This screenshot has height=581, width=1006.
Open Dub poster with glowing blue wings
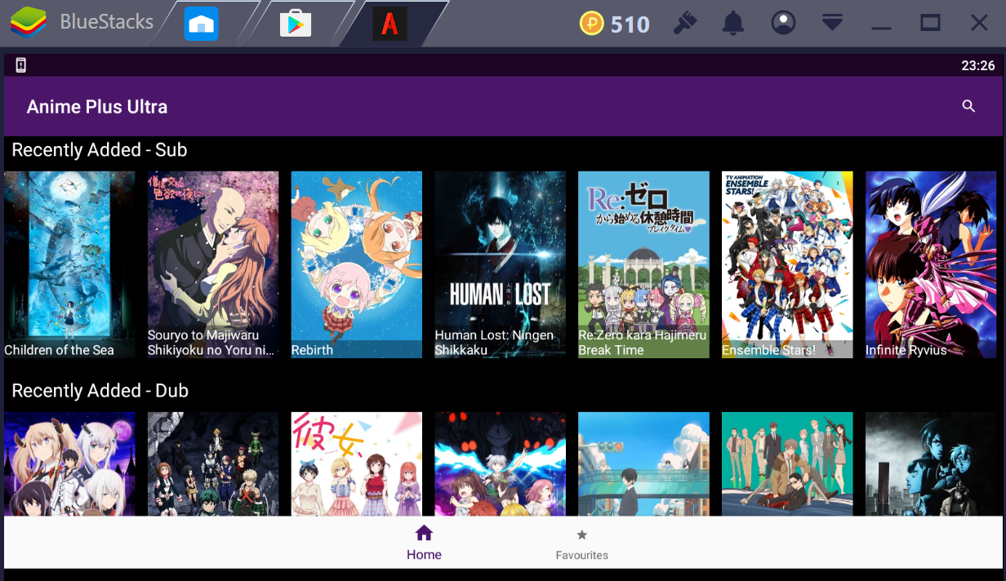pos(500,463)
